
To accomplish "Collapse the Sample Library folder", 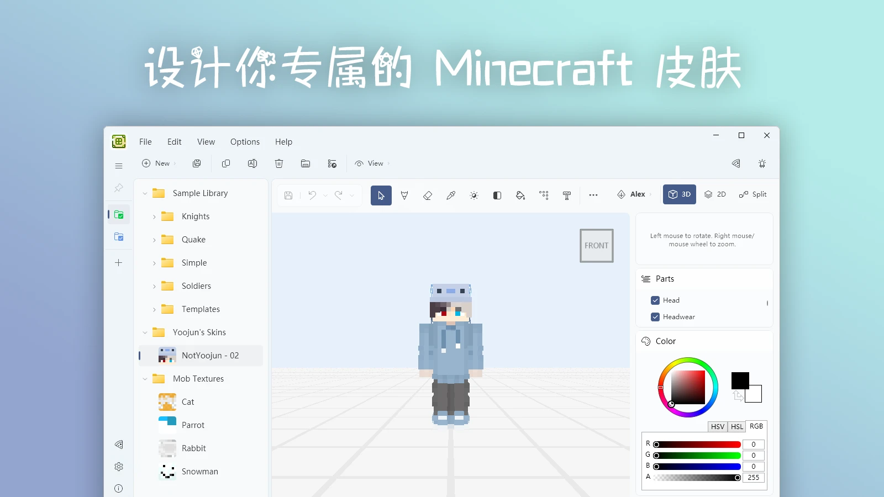I will pyautogui.click(x=145, y=193).
